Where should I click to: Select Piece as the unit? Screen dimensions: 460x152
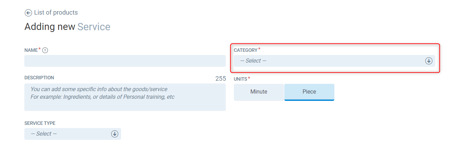point(309,92)
